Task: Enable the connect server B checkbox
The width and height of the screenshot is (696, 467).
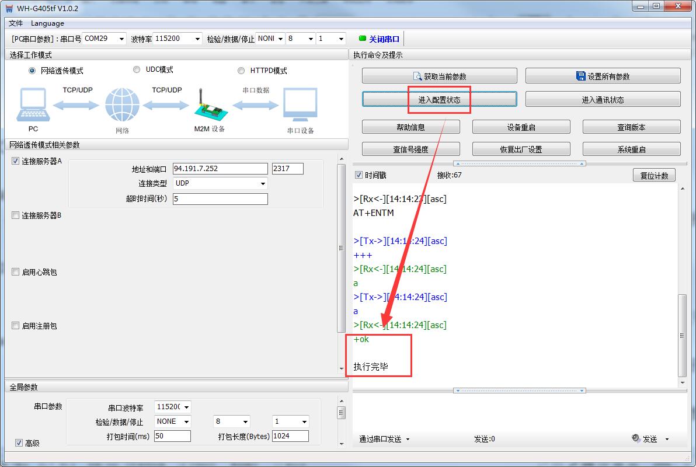Action: [x=16, y=215]
